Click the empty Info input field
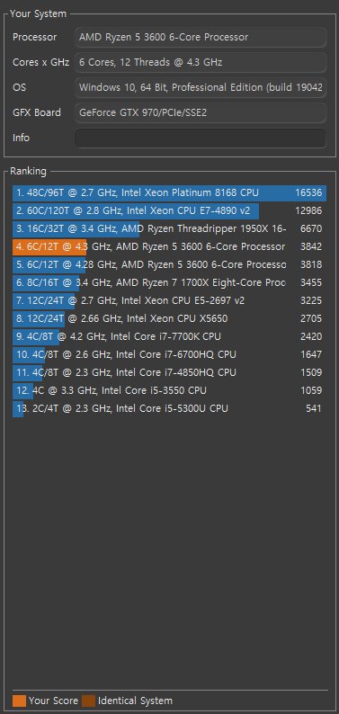 point(201,138)
